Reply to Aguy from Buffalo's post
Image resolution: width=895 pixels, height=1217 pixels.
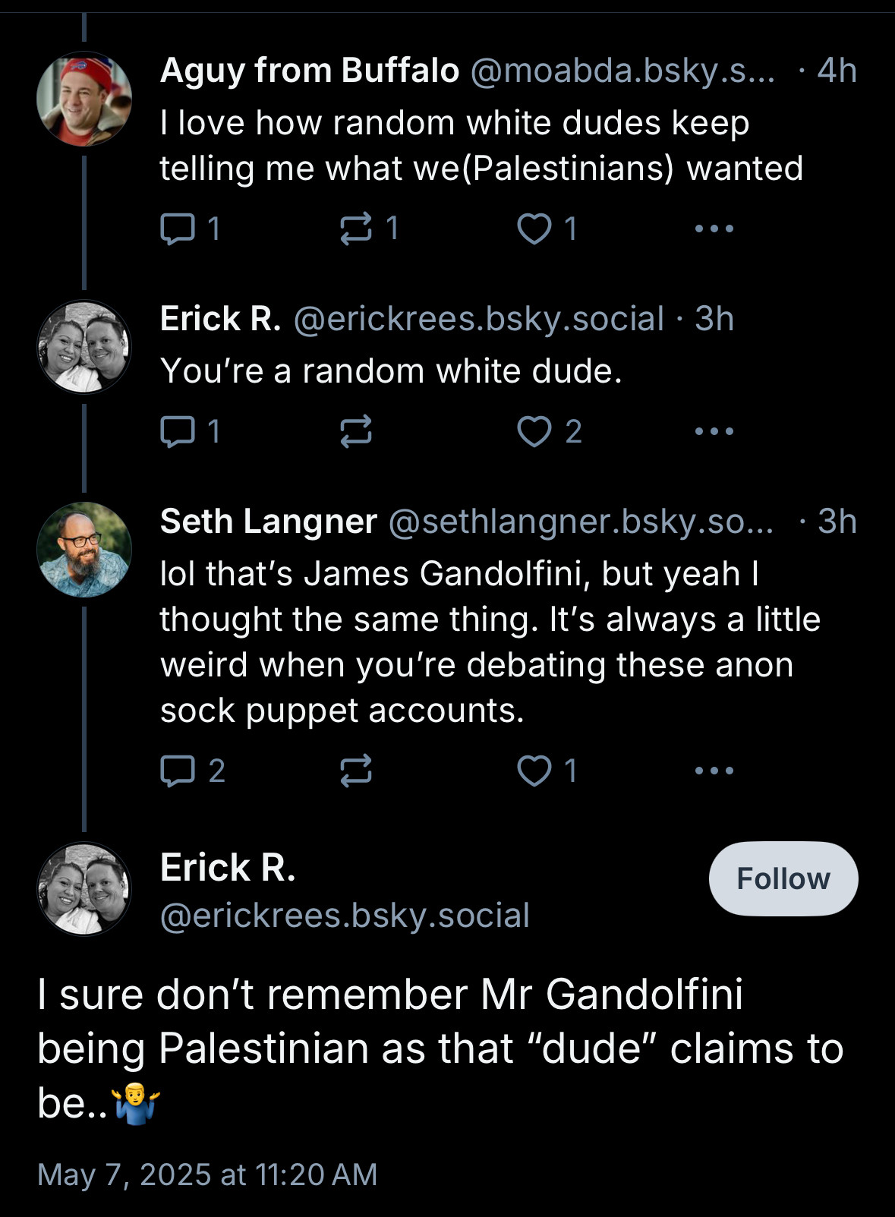[190, 228]
